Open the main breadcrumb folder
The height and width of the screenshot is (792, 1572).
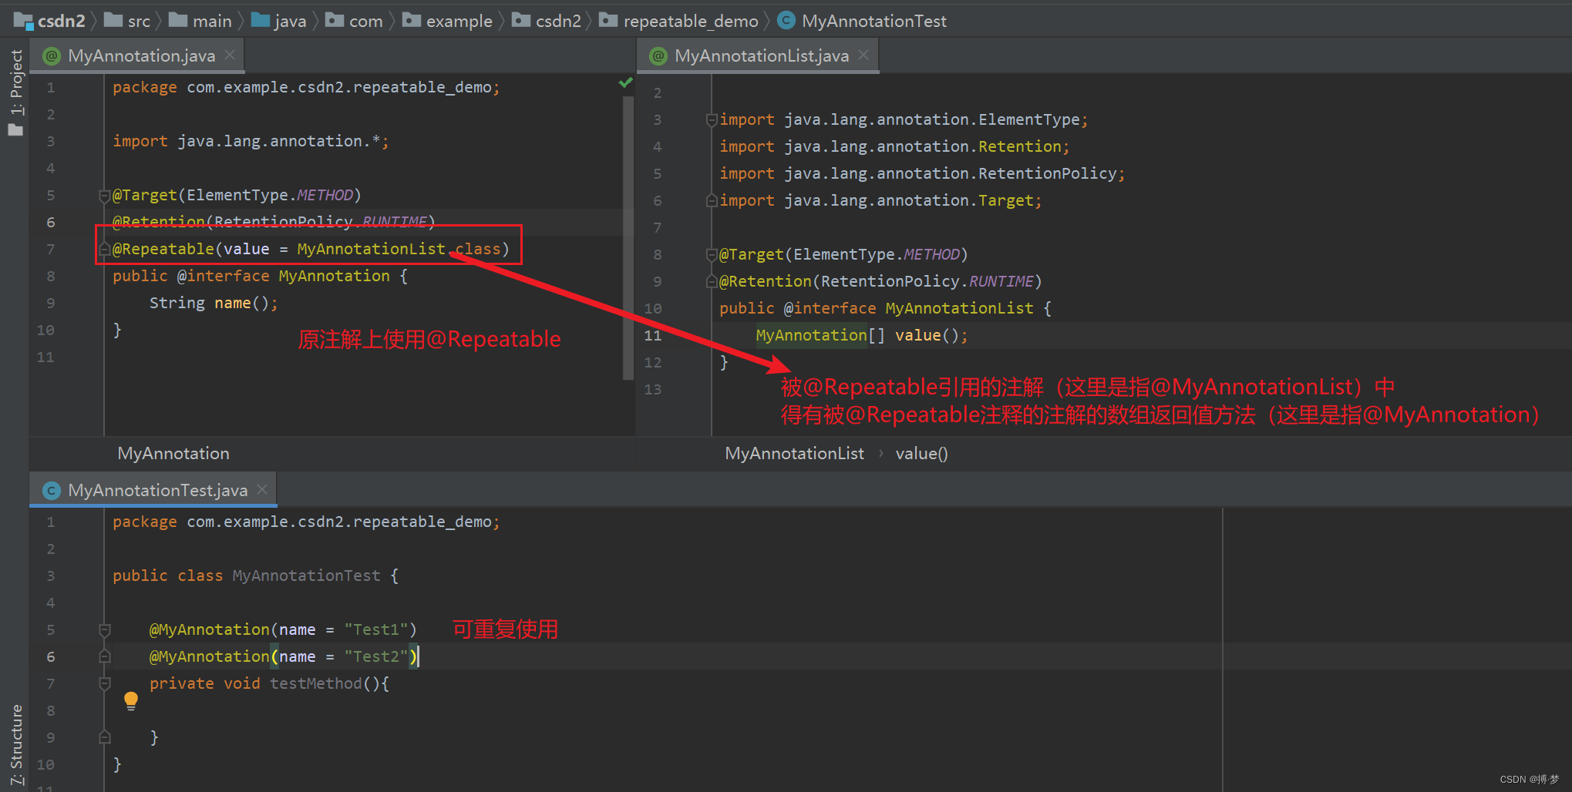click(200, 21)
